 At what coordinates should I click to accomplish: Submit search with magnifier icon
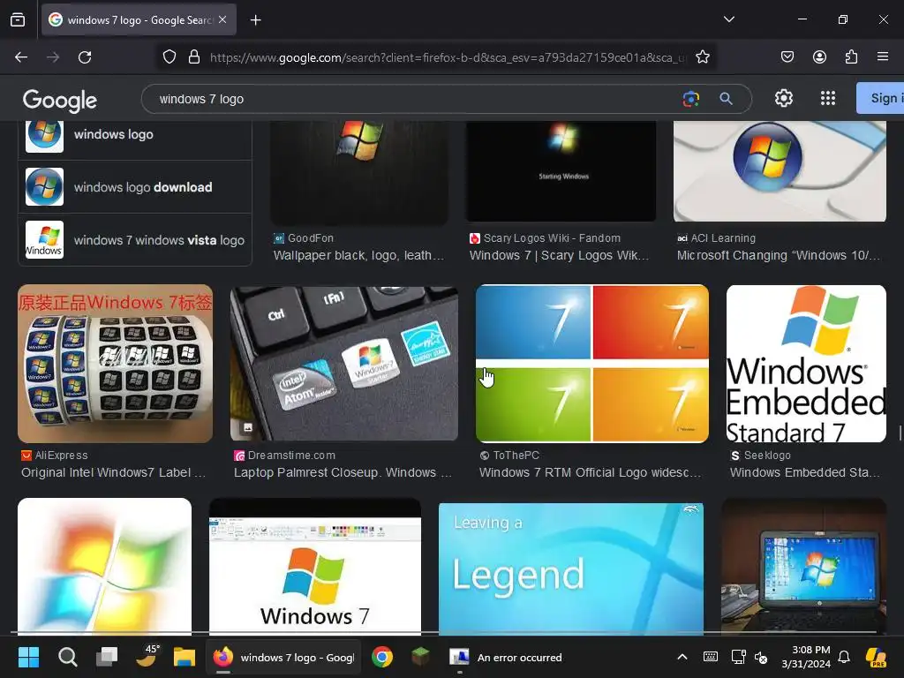point(726,99)
